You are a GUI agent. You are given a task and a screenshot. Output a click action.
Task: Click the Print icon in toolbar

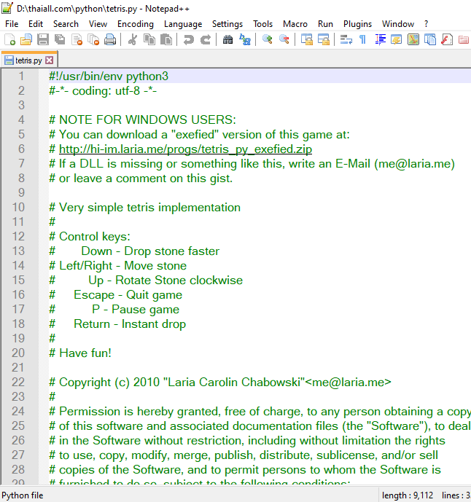(x=110, y=39)
